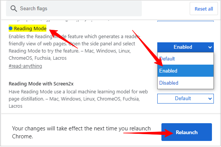
Task: Choose Enabled in the open dropdown list
Action: click(186, 71)
